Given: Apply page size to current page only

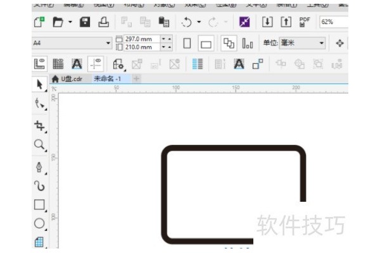Looking at the screenshot, I should click(248, 44).
